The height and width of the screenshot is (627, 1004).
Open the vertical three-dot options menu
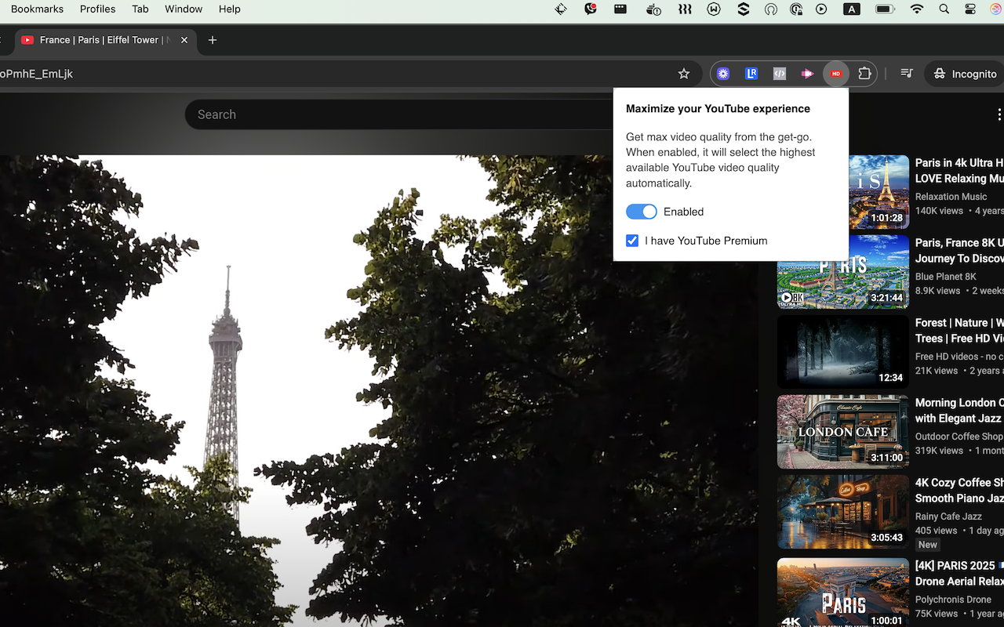pos(999,114)
